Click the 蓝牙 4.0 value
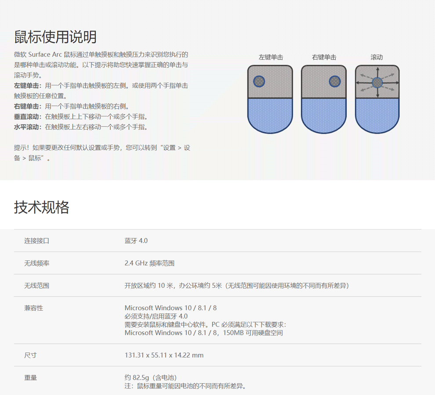Image resolution: width=435 pixels, height=395 pixels. click(x=136, y=241)
